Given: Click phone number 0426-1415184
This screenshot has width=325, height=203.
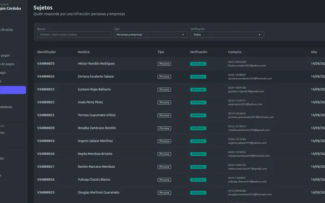Looking at the screenshot, I should (x=237, y=139).
